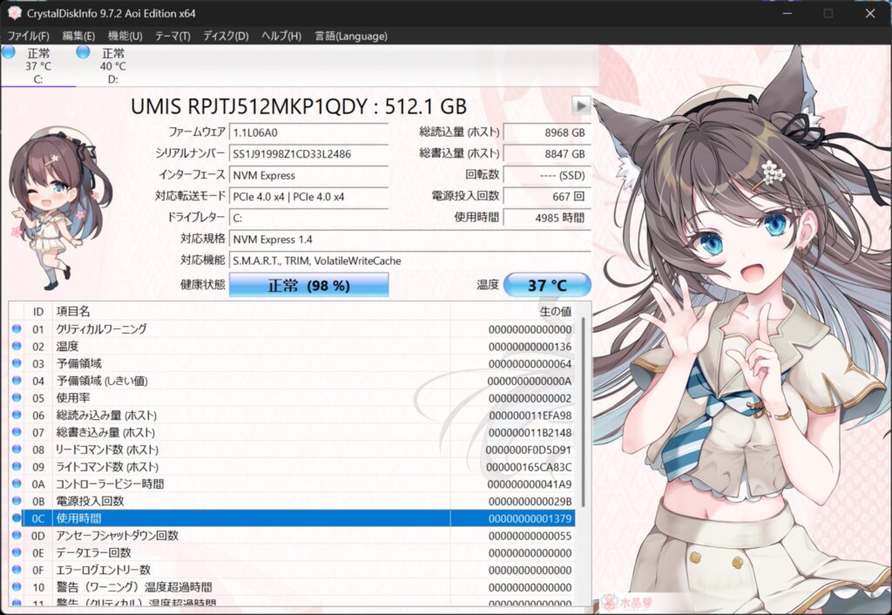This screenshot has width=892, height=615.
Task: Click status orb beside クリティカルワーニング row
Action: [17, 329]
